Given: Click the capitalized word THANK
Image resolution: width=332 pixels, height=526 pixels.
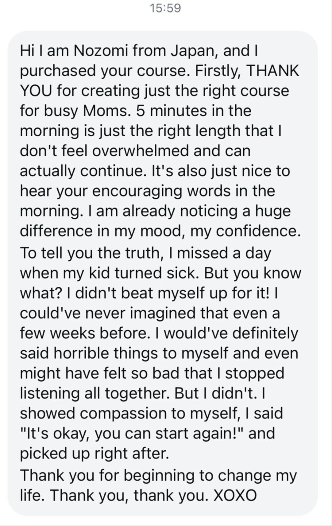Looking at the screenshot, I should coord(273,71).
